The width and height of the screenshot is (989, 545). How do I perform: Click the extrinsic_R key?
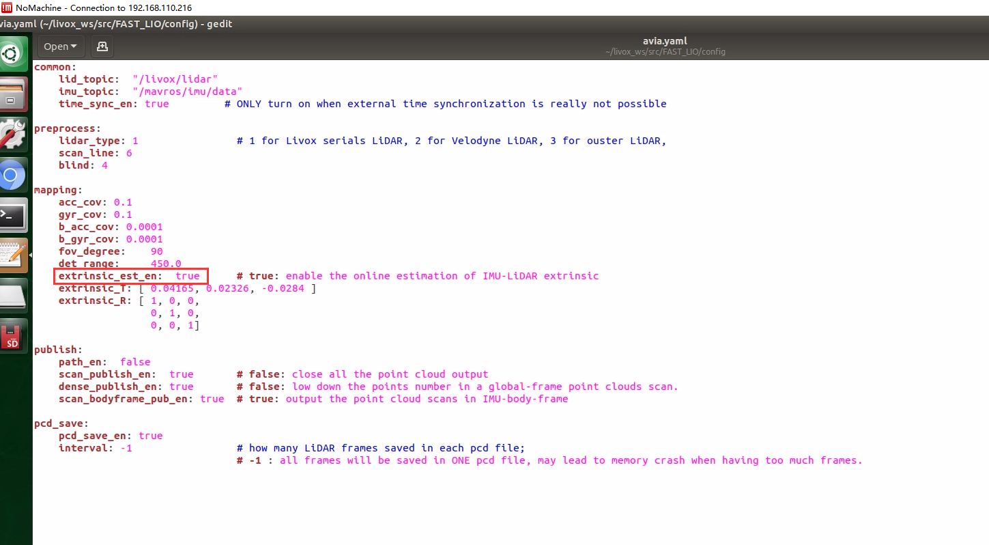(x=95, y=301)
